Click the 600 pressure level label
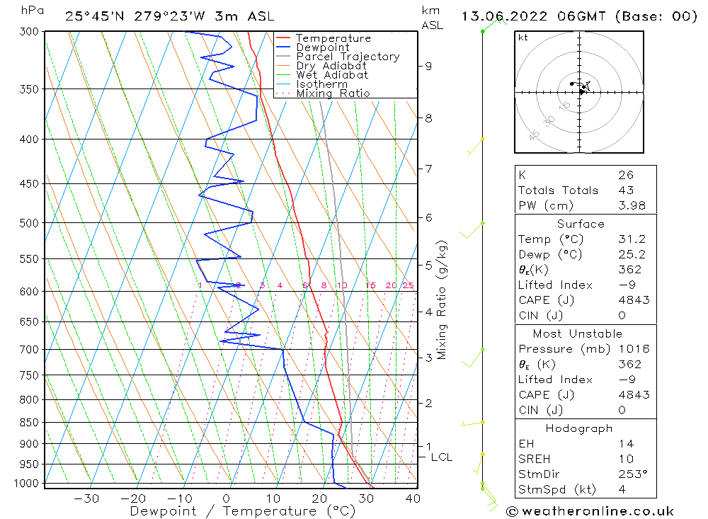This screenshot has width=708, height=519. 29,292
